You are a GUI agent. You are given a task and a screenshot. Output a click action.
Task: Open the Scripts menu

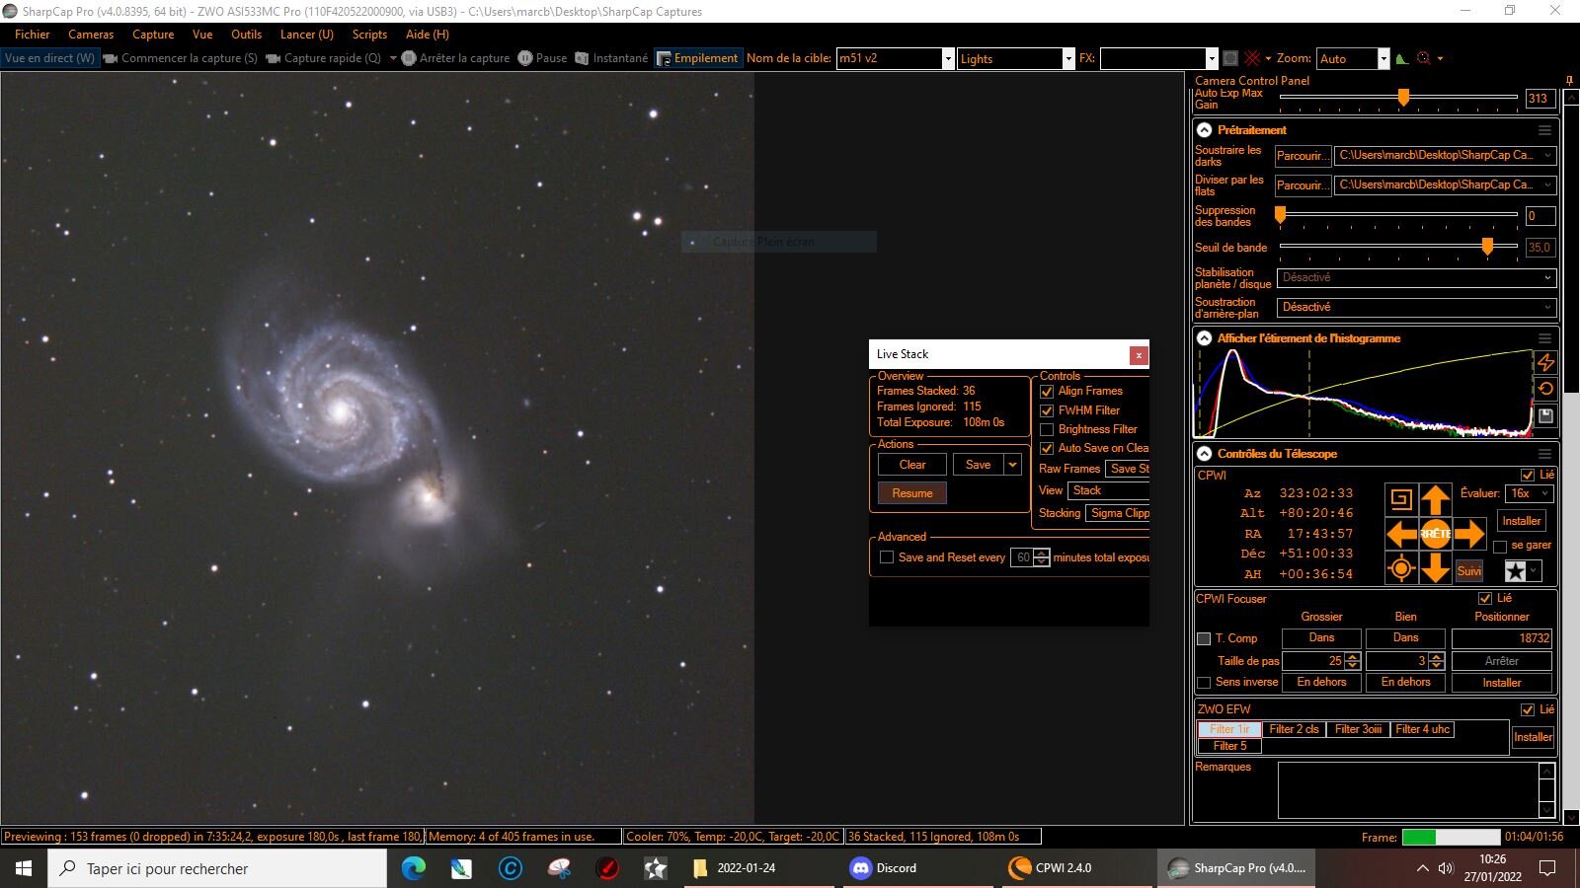[369, 34]
